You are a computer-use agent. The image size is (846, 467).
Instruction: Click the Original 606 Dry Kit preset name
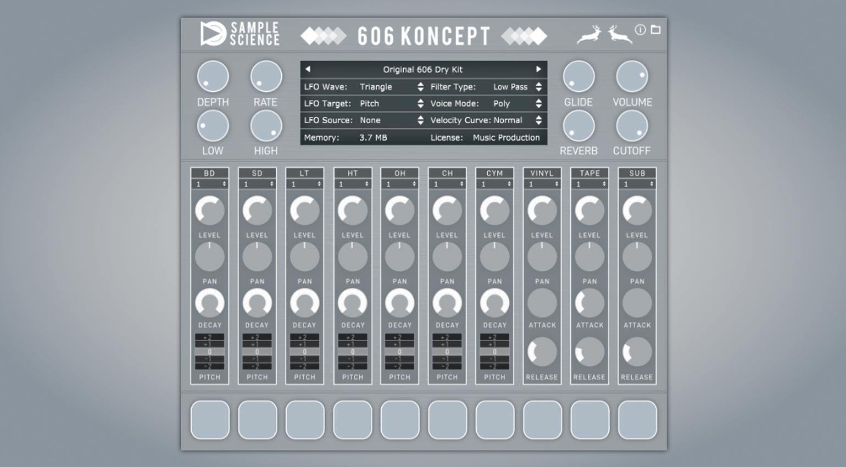423,69
